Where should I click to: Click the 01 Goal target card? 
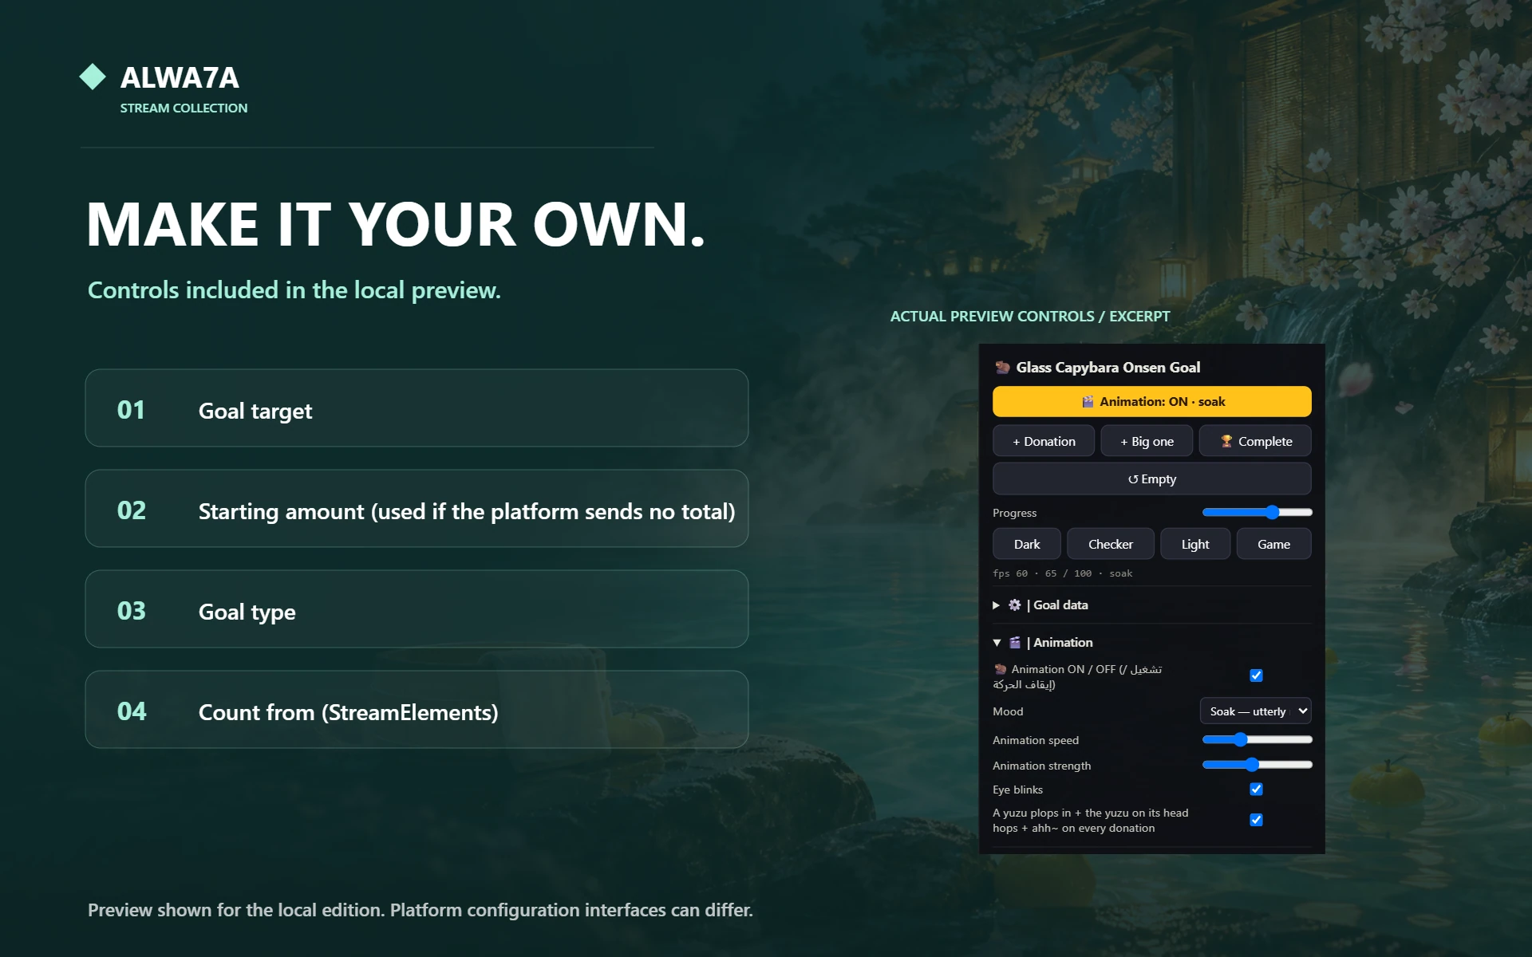pos(417,408)
